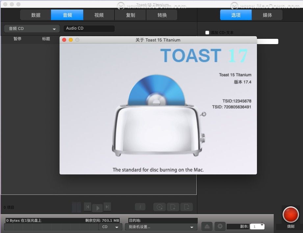
Task: Click the red 烧刻 burn button
Action: click(x=290, y=215)
